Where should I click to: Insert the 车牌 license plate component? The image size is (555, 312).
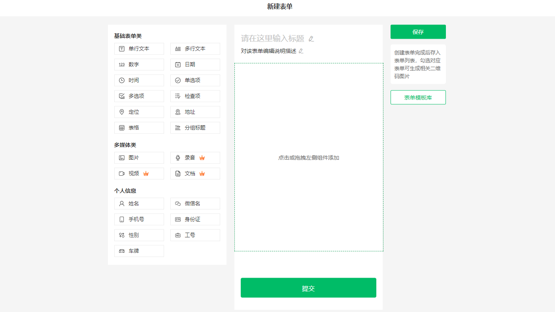tap(139, 251)
